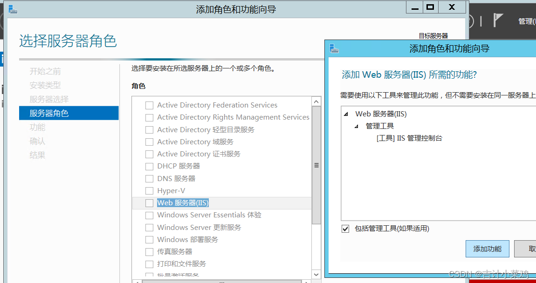Enable the DHCP 服务器 role checkbox
The width and height of the screenshot is (536, 283).
tap(150, 167)
